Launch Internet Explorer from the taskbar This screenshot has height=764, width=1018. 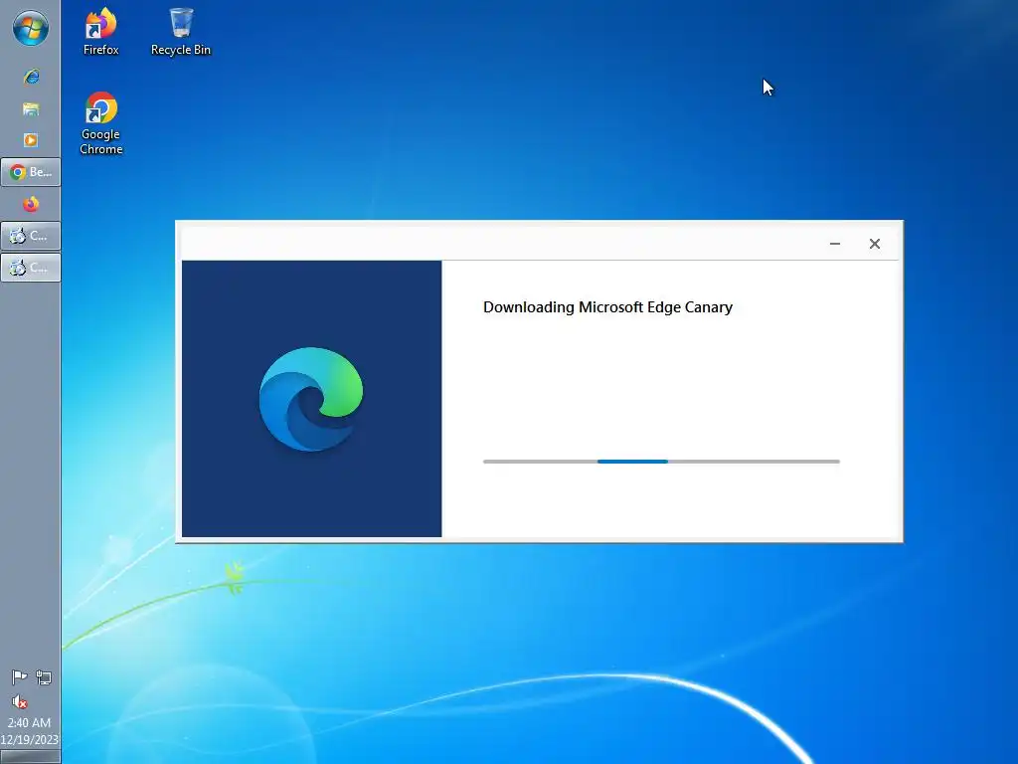(31, 77)
